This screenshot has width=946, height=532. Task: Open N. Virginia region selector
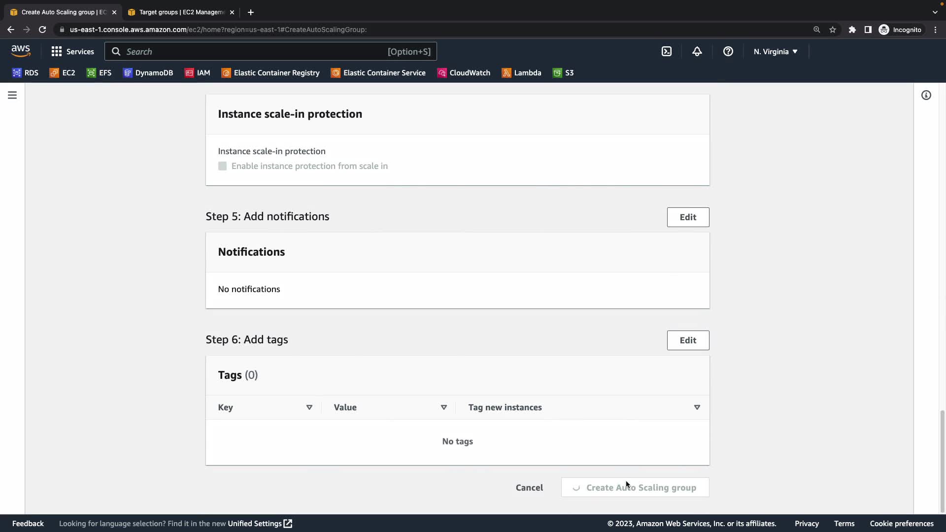click(775, 51)
